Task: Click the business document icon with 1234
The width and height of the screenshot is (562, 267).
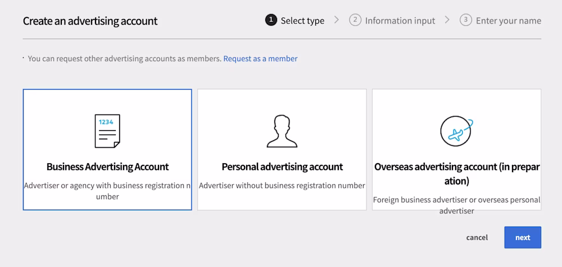Action: pyautogui.click(x=107, y=131)
